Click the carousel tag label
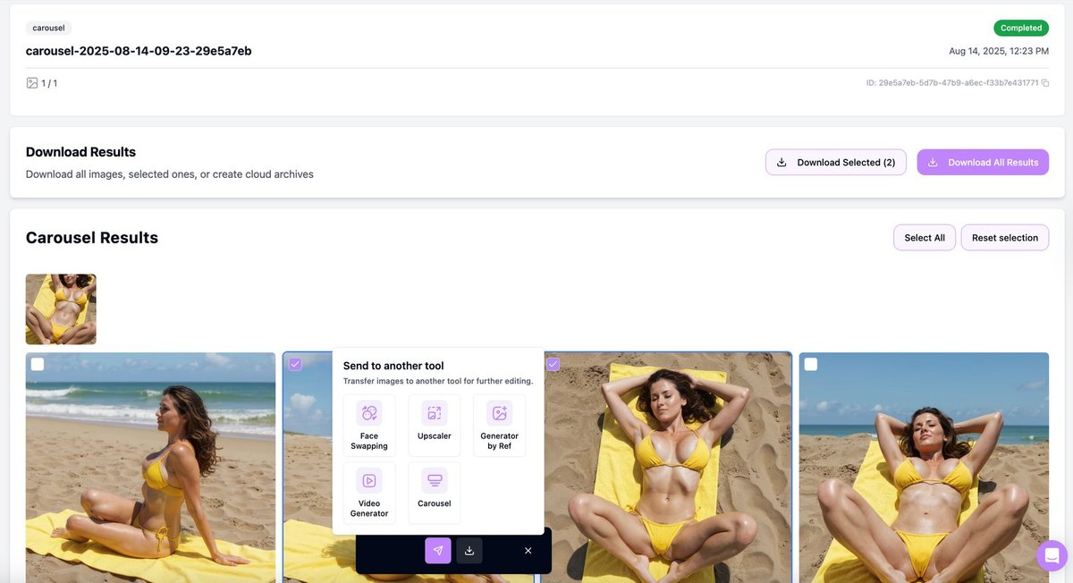The width and height of the screenshot is (1073, 583). 48,28
